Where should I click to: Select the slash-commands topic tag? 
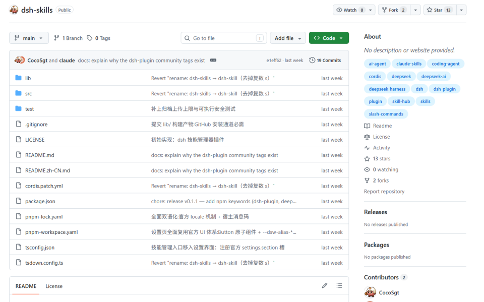pyautogui.click(x=386, y=114)
